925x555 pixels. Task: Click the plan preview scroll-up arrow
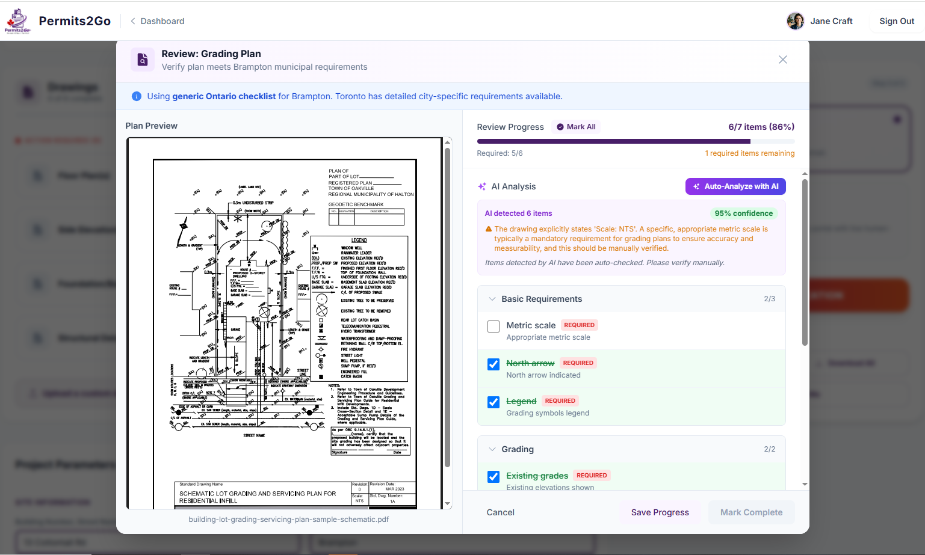click(447, 142)
